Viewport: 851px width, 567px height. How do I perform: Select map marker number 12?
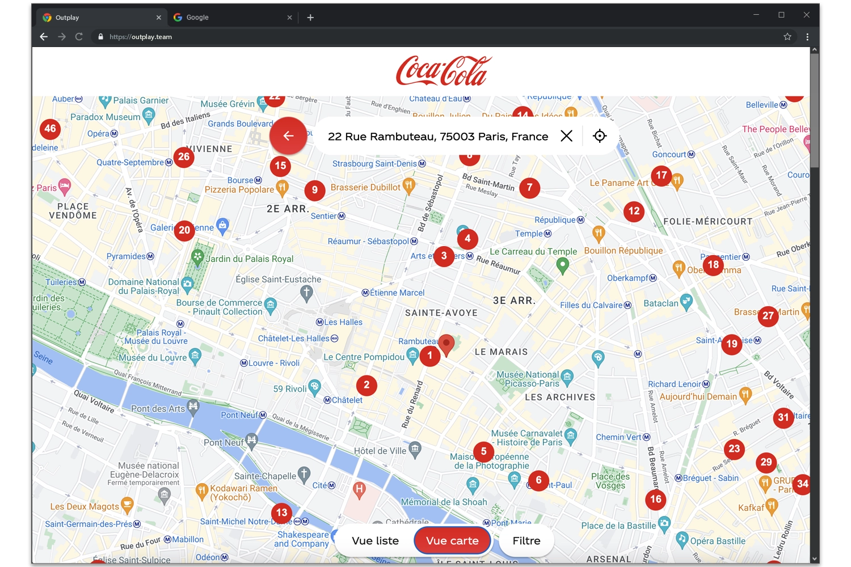click(634, 211)
